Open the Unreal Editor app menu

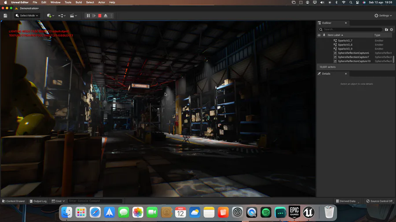click(20, 2)
